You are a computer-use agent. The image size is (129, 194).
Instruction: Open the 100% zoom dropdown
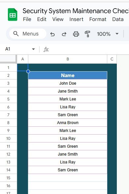tap(108, 34)
